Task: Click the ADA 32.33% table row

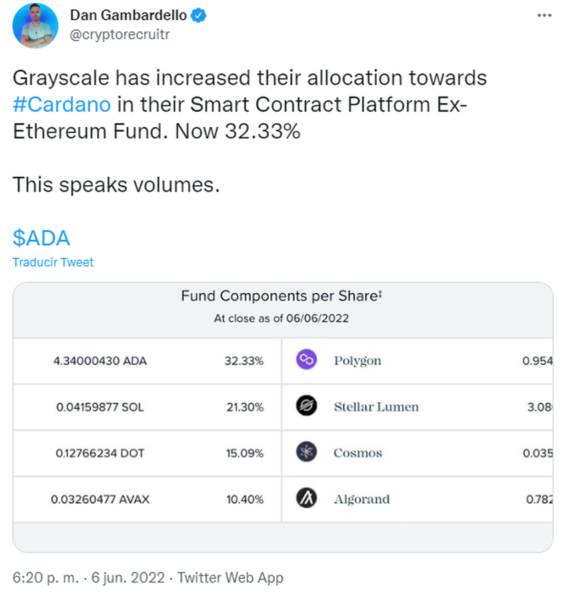Action: 147,361
